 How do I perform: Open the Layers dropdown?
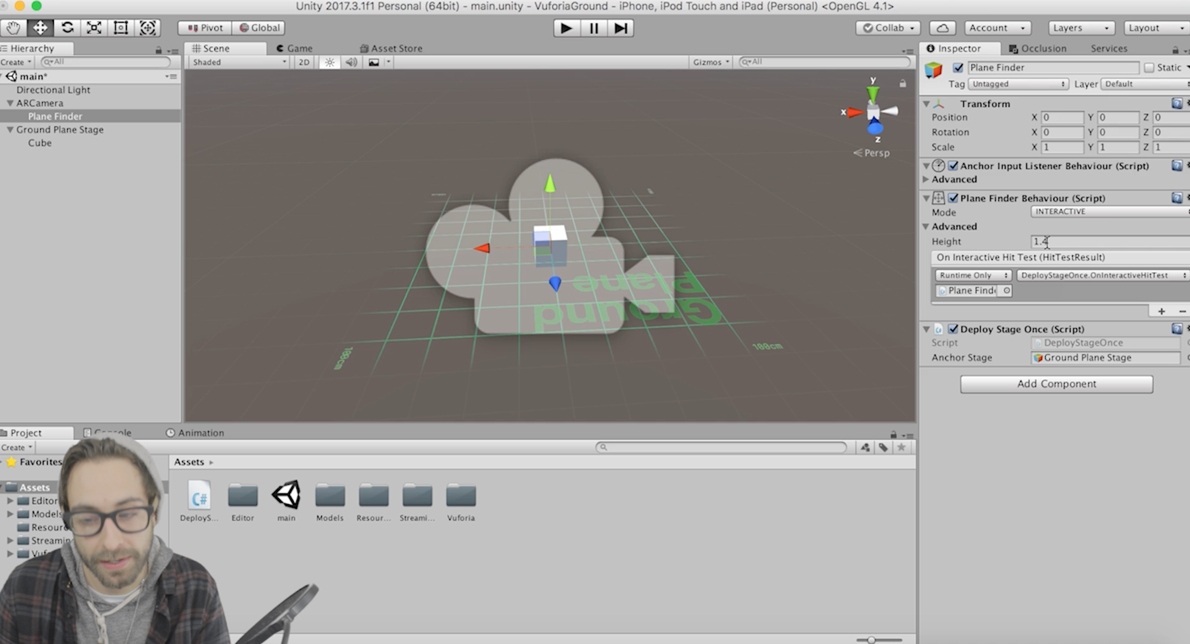tap(1081, 28)
